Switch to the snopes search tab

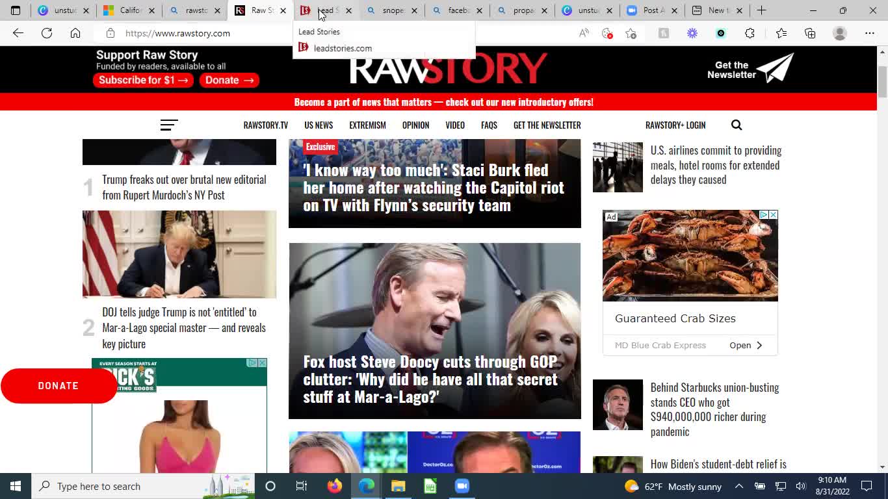coord(391,10)
